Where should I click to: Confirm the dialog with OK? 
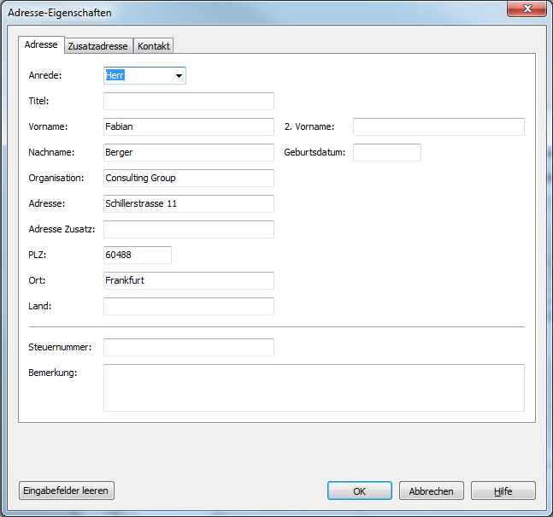click(359, 491)
